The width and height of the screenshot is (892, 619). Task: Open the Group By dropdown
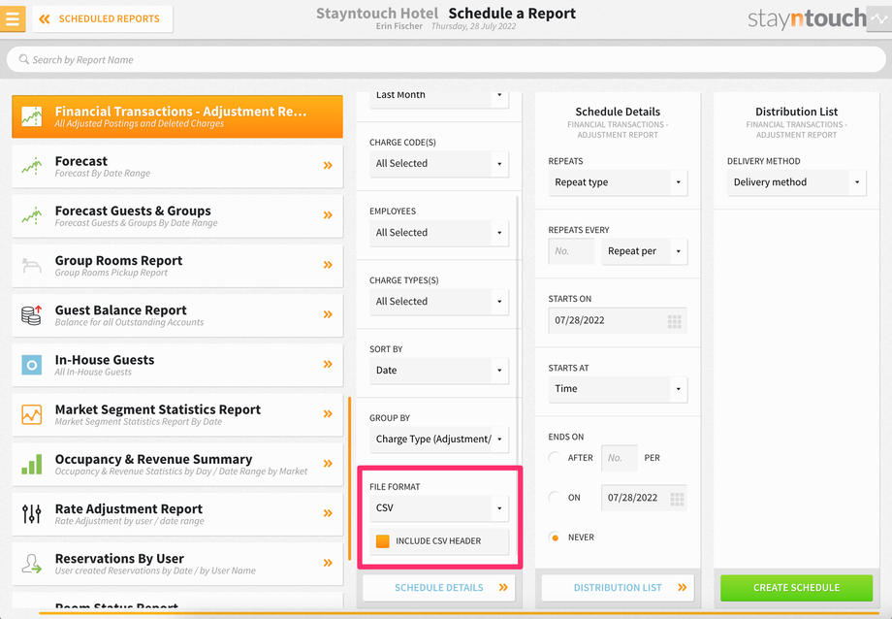pos(439,440)
